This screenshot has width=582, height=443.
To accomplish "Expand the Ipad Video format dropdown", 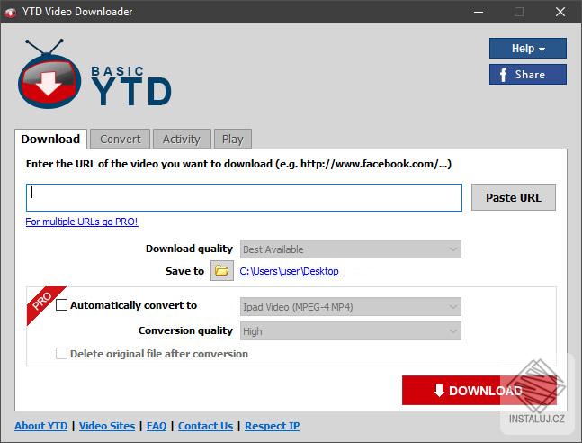I will pos(351,307).
